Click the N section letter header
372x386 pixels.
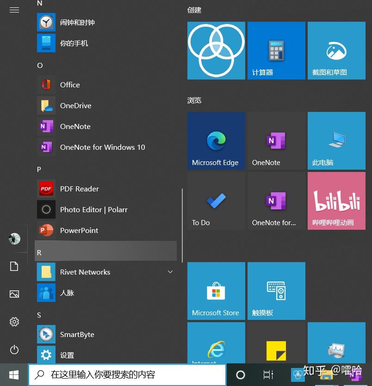tap(39, 3)
